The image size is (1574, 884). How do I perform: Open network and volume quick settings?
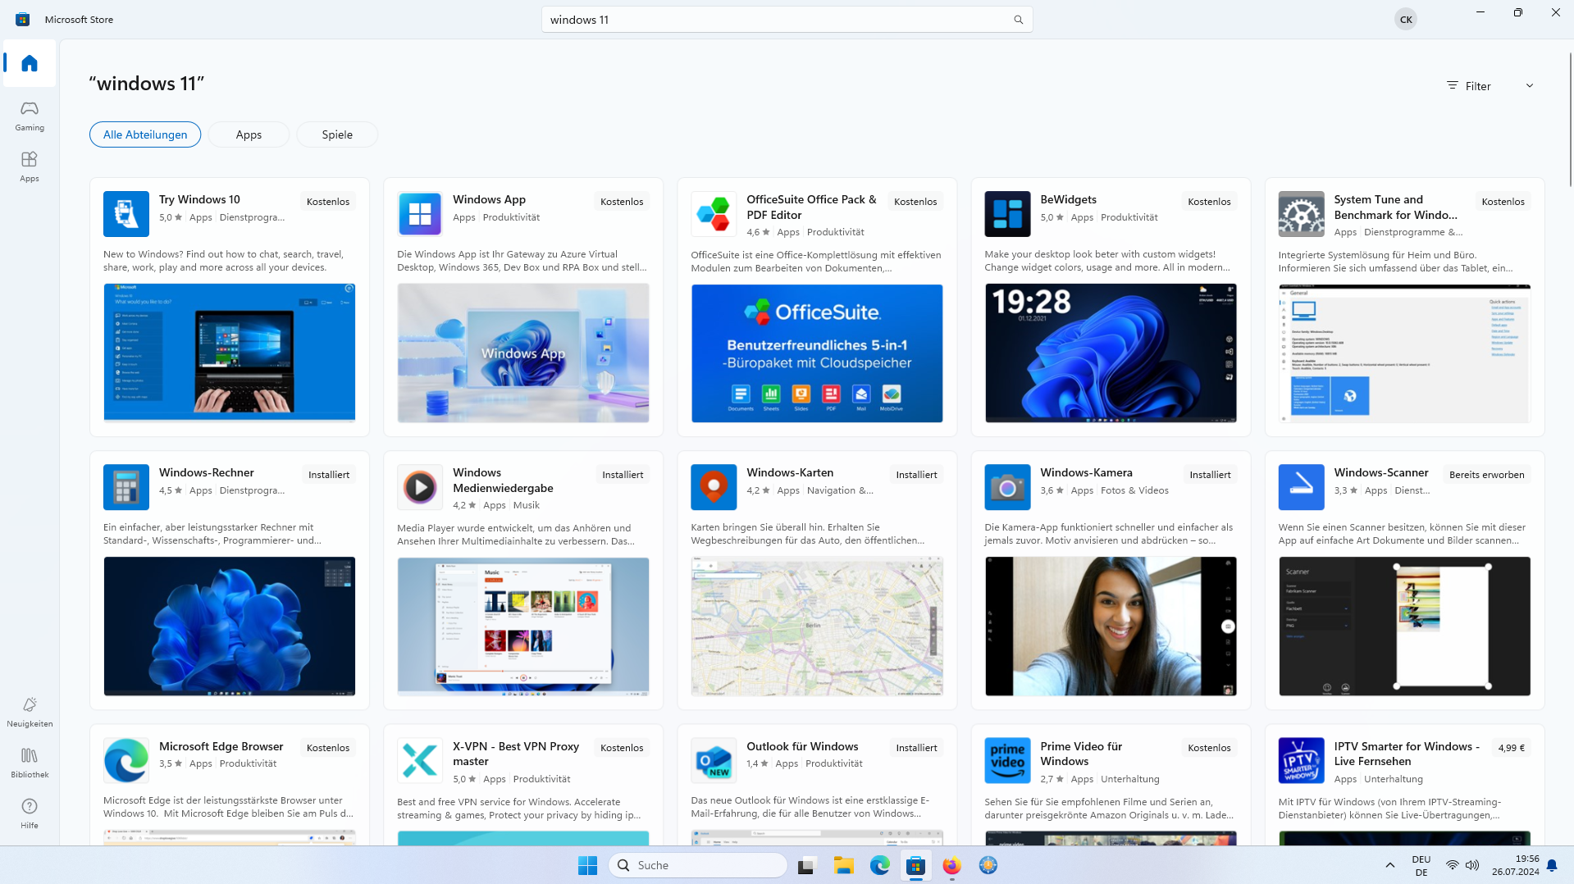pos(1462,865)
